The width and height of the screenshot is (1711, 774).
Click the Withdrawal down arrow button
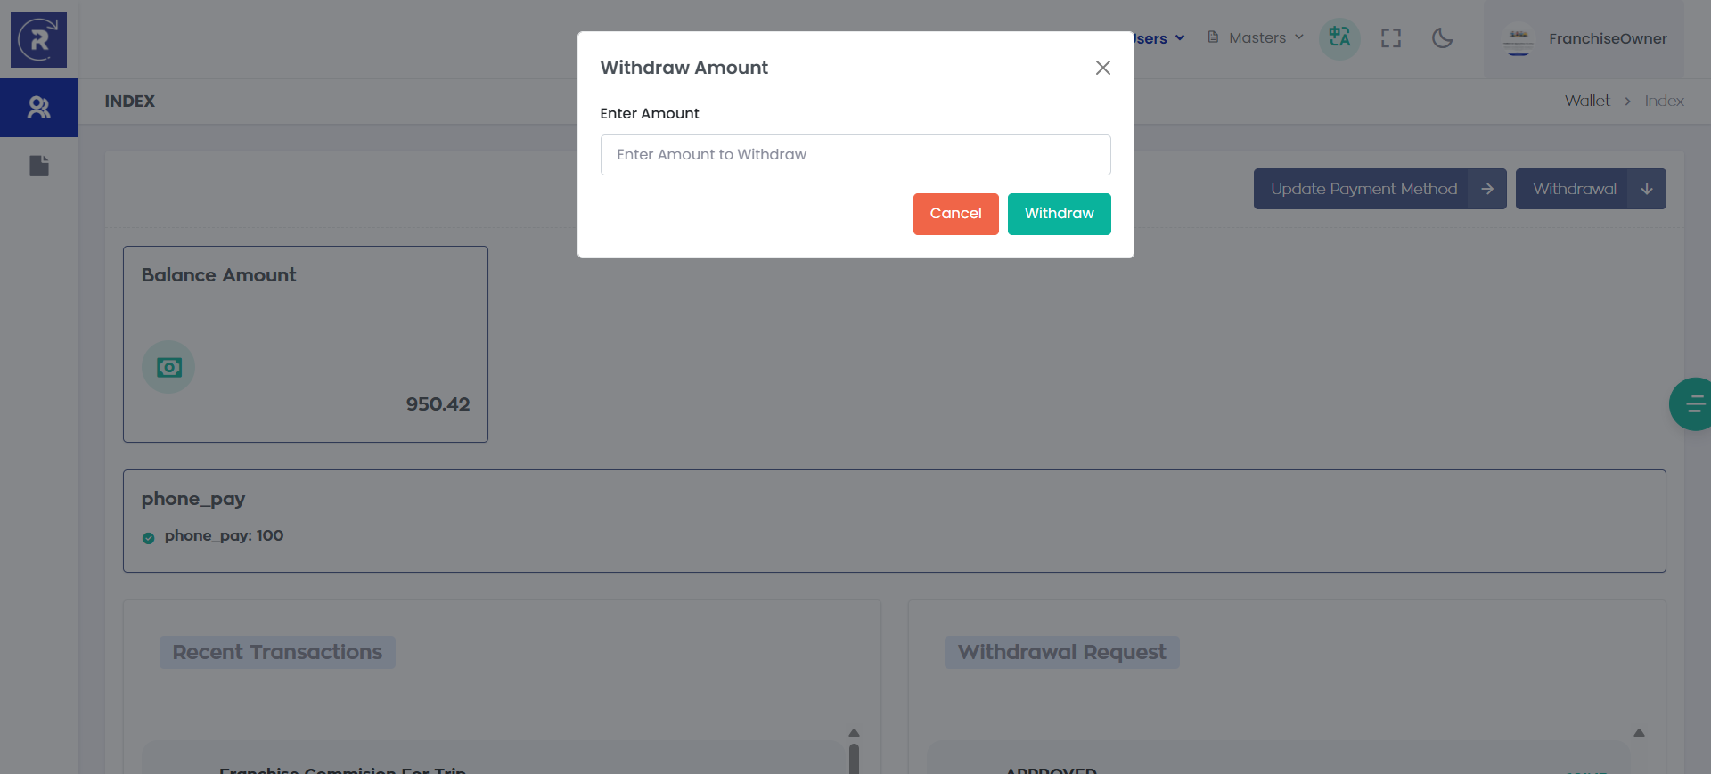(1646, 189)
